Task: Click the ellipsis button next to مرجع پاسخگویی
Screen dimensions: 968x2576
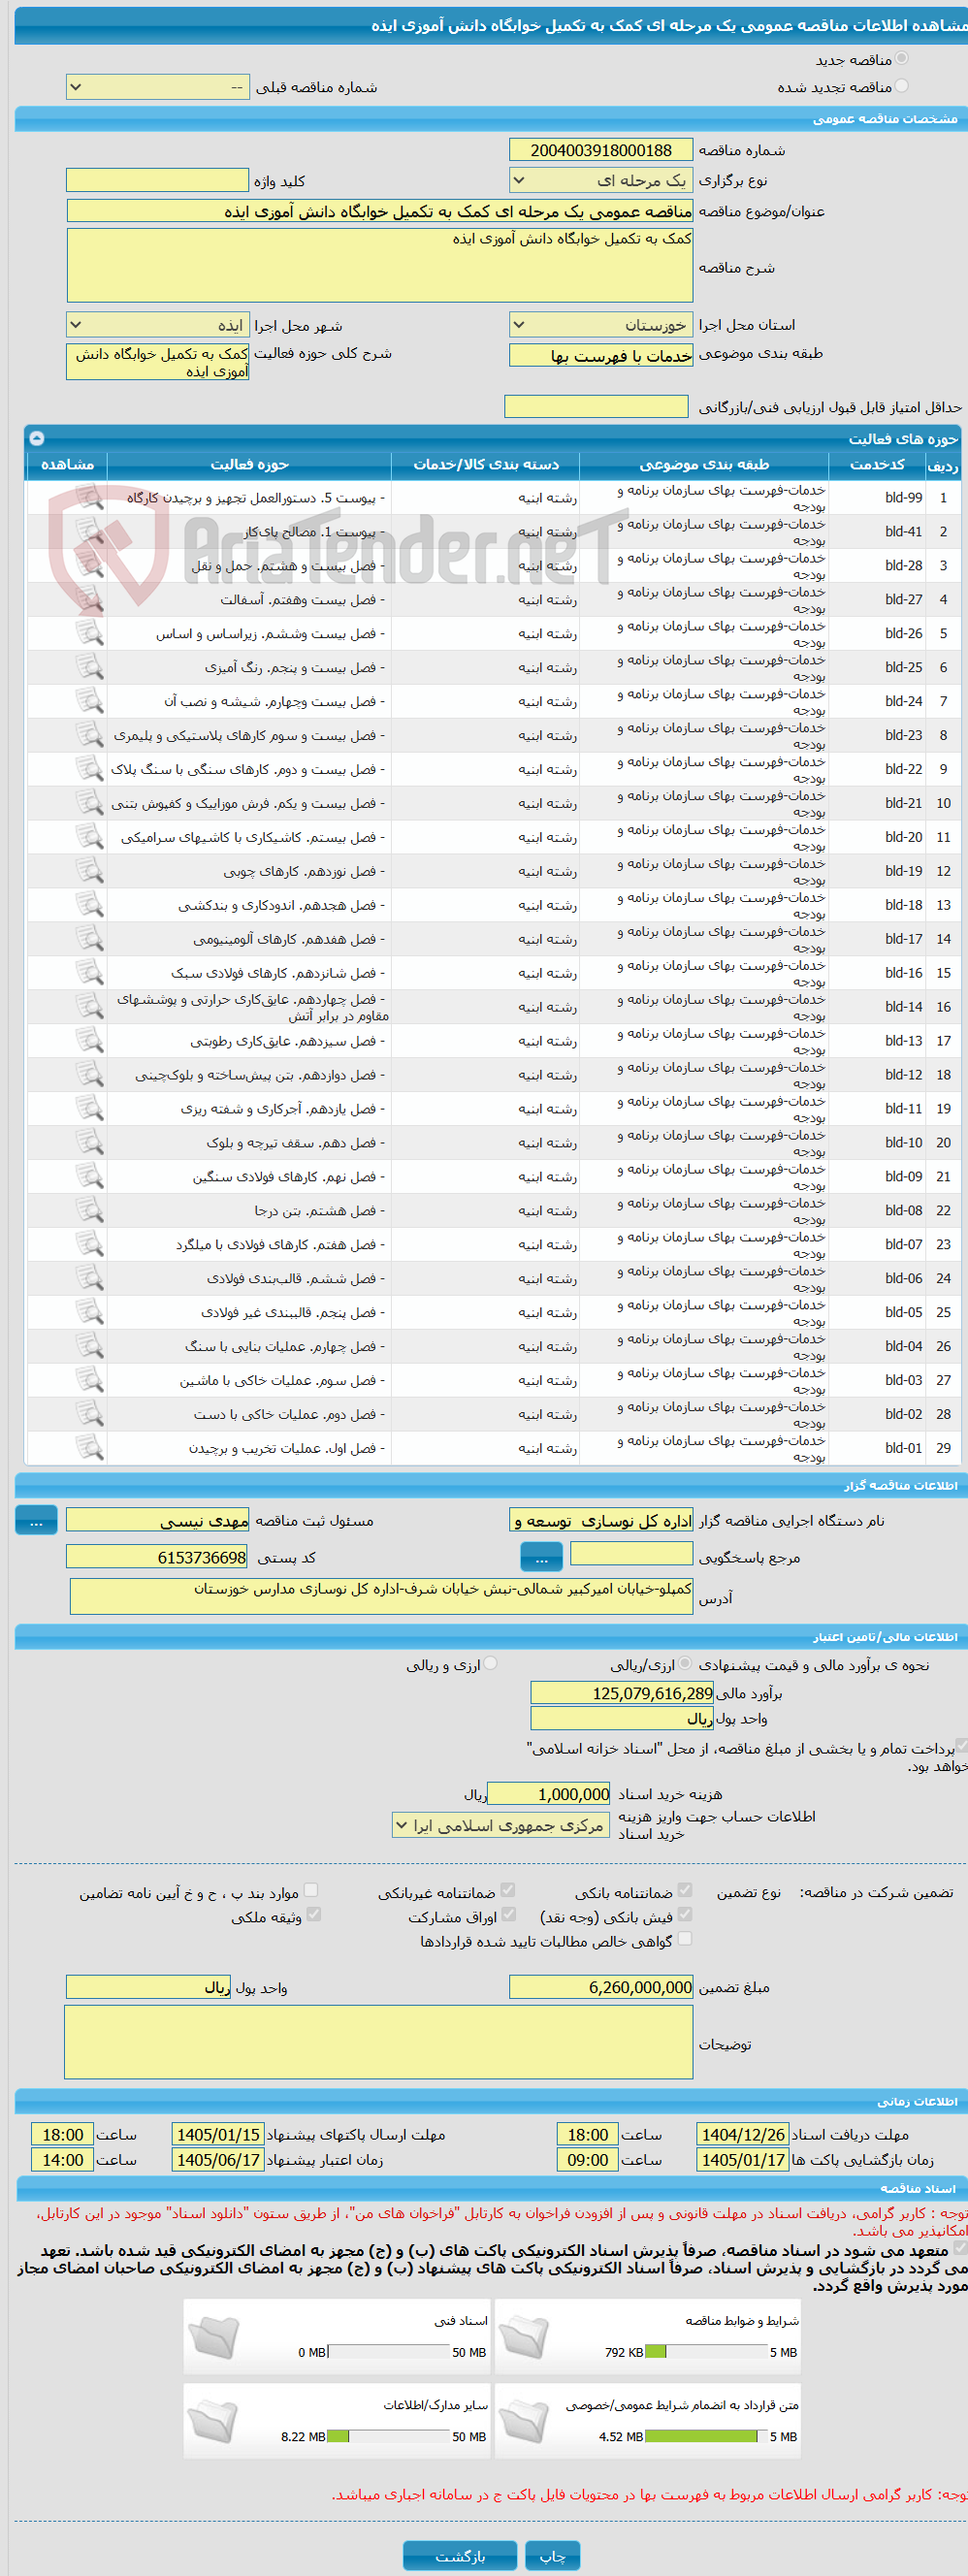Action: point(541,1557)
